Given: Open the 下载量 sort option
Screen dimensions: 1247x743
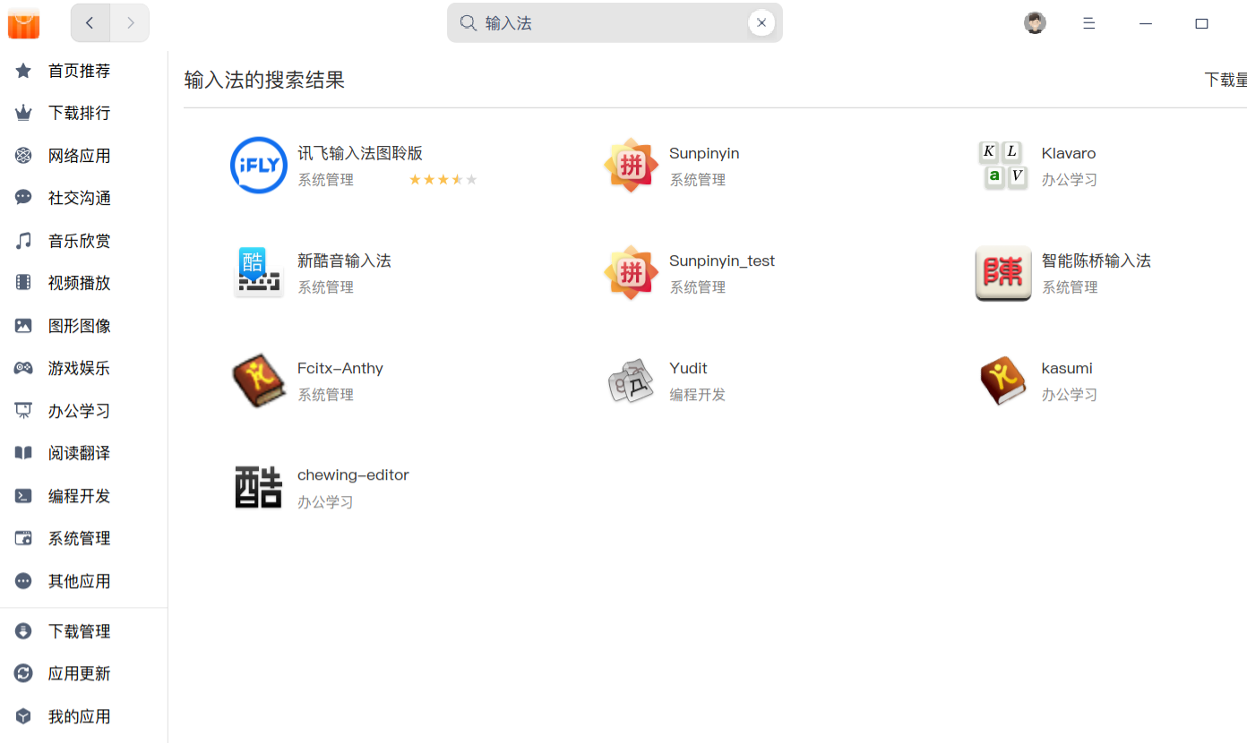Looking at the screenshot, I should tap(1225, 80).
